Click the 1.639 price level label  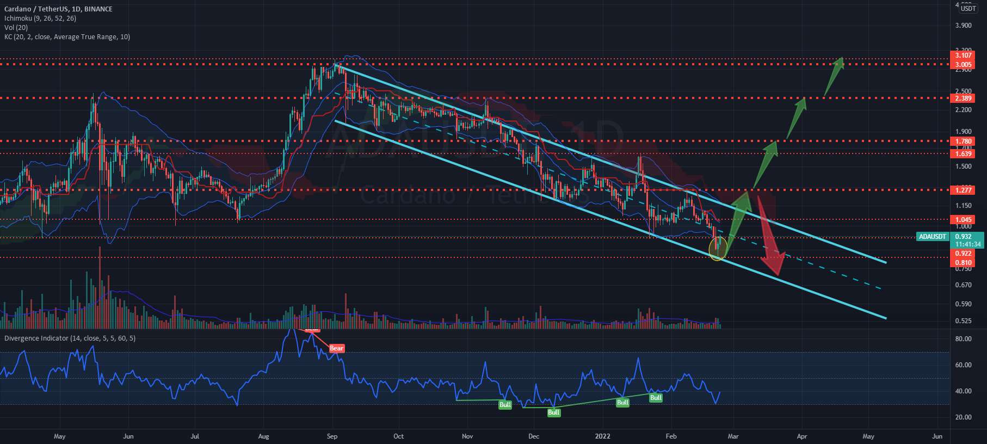963,154
